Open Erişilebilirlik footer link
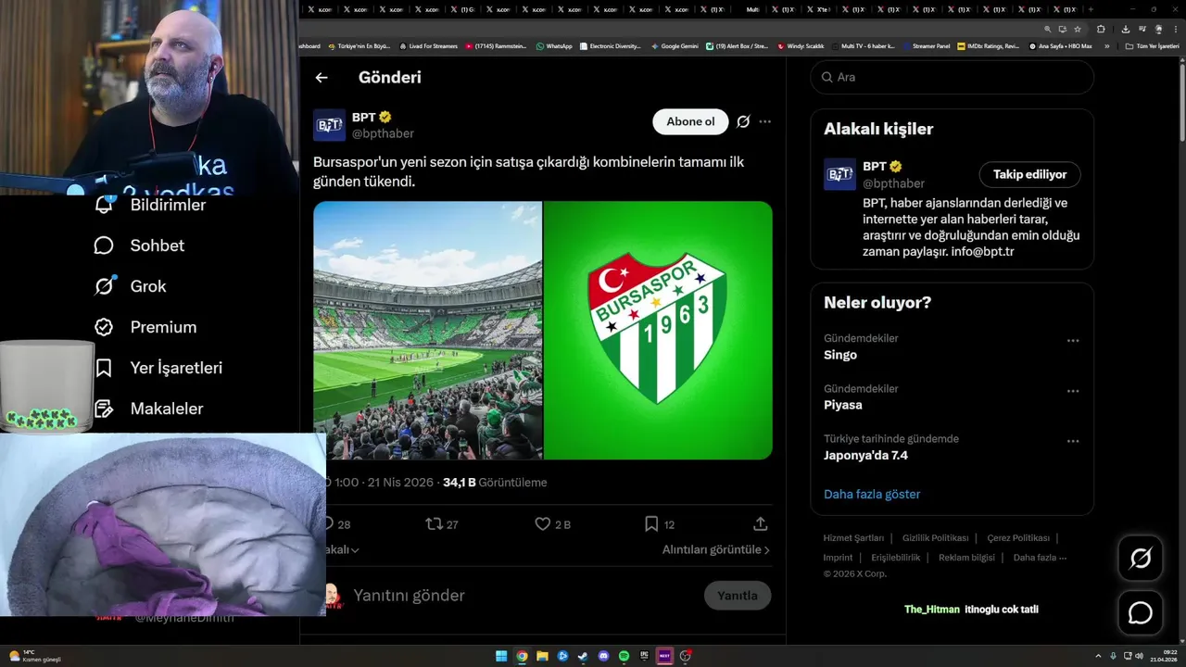 pos(895,558)
